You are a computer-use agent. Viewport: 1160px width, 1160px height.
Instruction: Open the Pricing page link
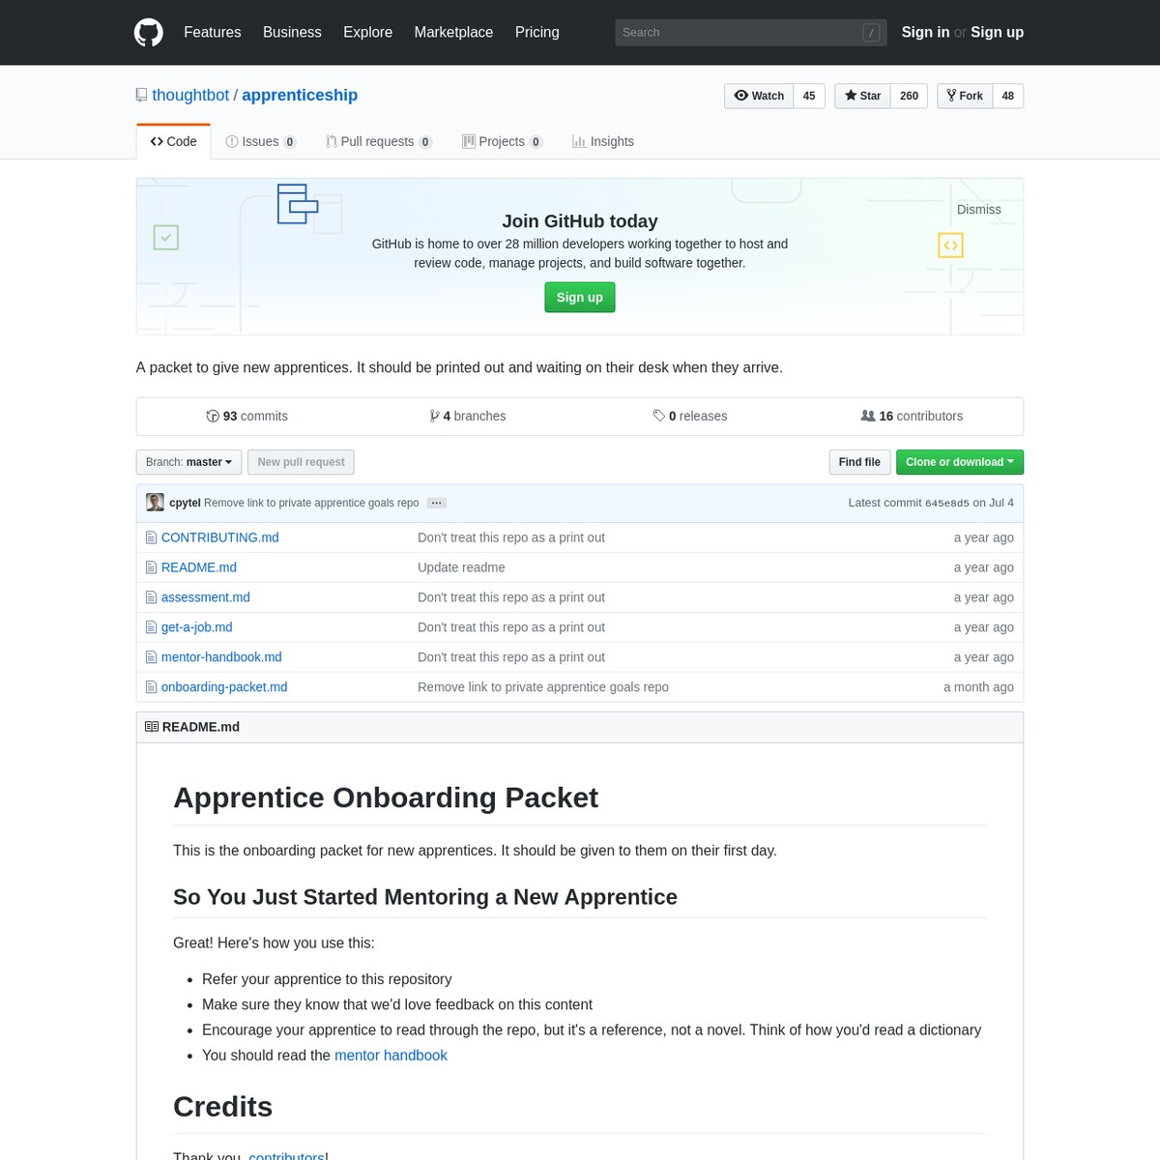pyautogui.click(x=537, y=32)
